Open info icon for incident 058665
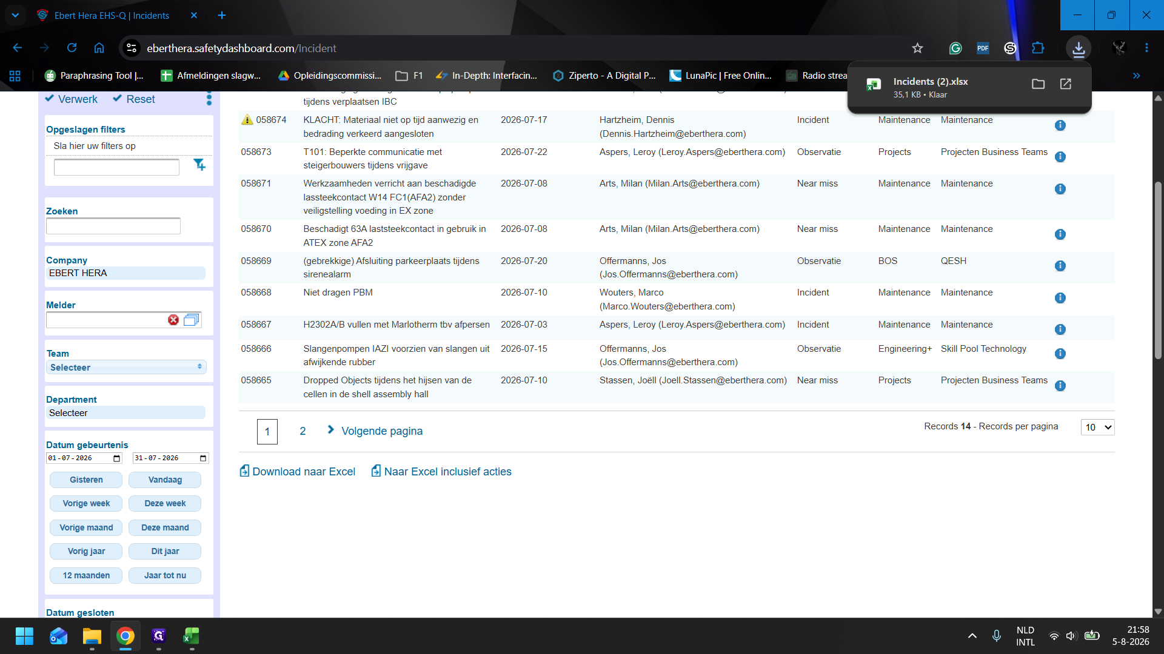This screenshot has height=654, width=1164. tap(1060, 386)
